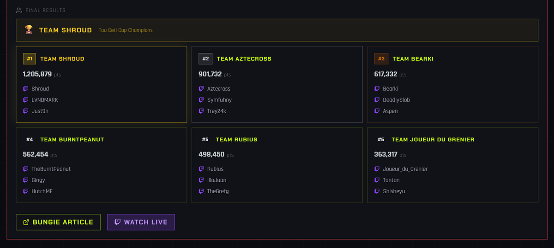The height and width of the screenshot is (248, 554).
Task: Click the Twitch icon next to Bearki
Action: coord(377,89)
